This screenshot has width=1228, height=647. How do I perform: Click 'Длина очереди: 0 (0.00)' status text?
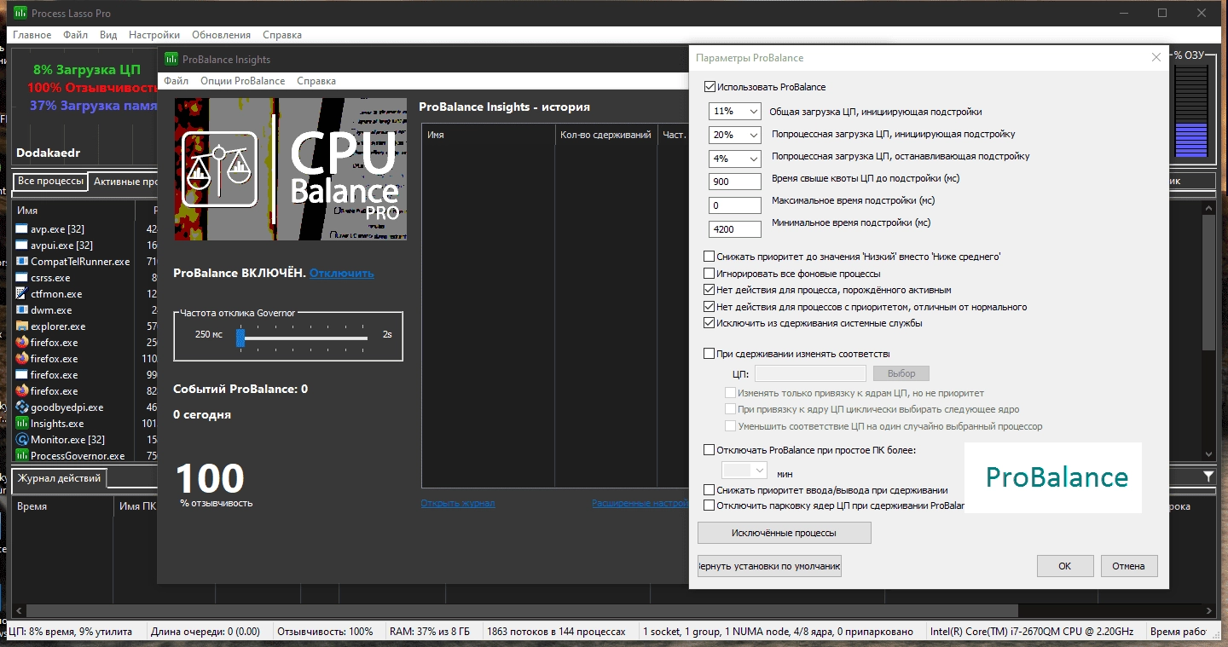206,632
